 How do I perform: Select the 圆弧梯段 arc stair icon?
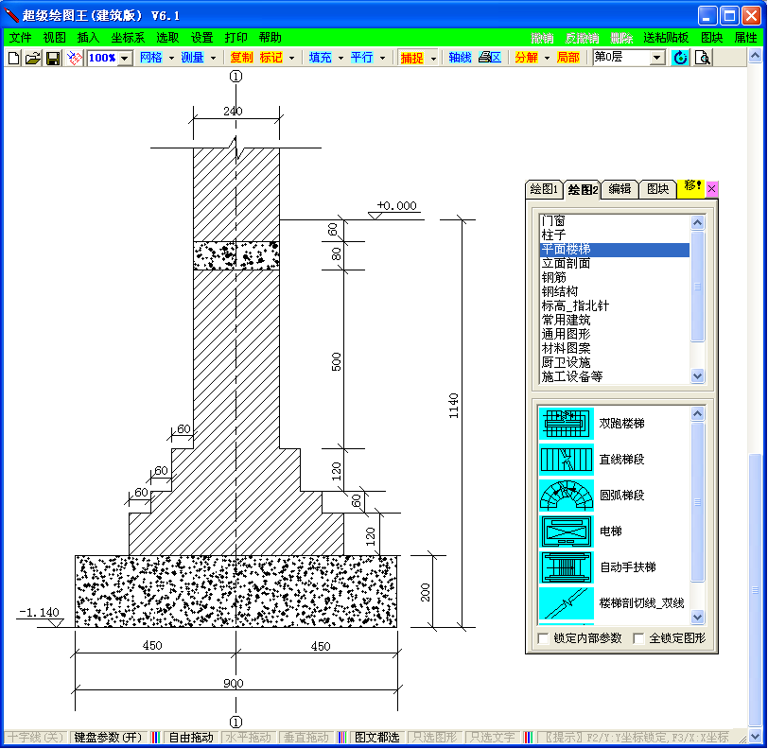(x=566, y=495)
